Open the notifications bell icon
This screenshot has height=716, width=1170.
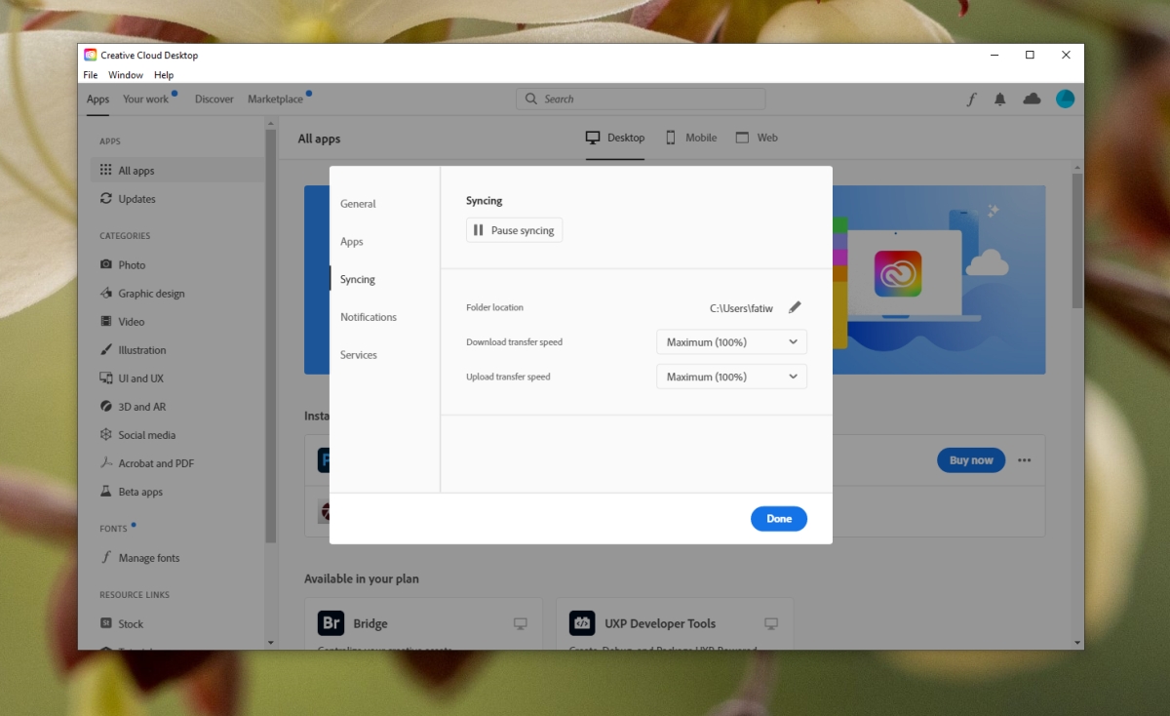tap(1000, 99)
